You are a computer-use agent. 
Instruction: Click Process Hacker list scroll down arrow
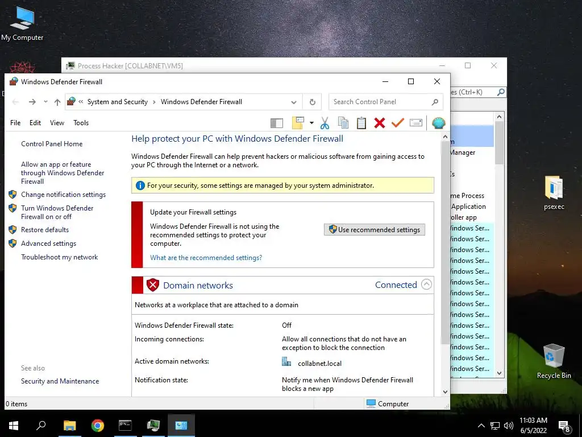click(499, 373)
